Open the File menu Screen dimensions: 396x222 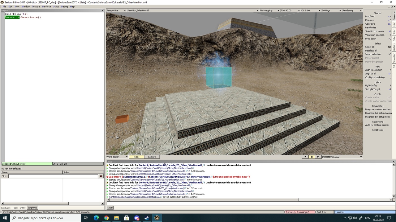pyautogui.click(x=4, y=6)
